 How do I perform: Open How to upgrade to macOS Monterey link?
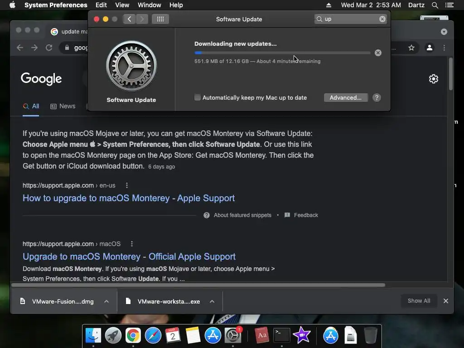[129, 198]
